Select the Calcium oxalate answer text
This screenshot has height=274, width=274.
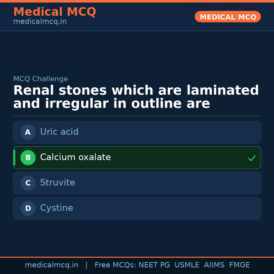click(75, 157)
